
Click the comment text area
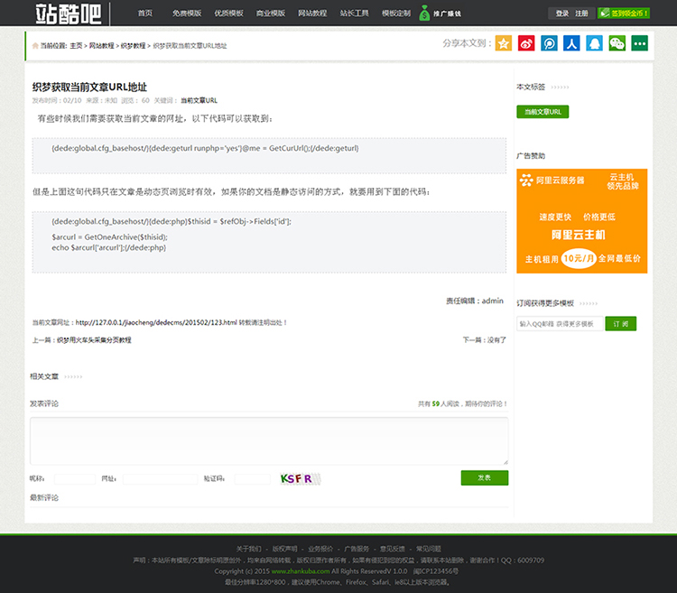click(x=268, y=440)
